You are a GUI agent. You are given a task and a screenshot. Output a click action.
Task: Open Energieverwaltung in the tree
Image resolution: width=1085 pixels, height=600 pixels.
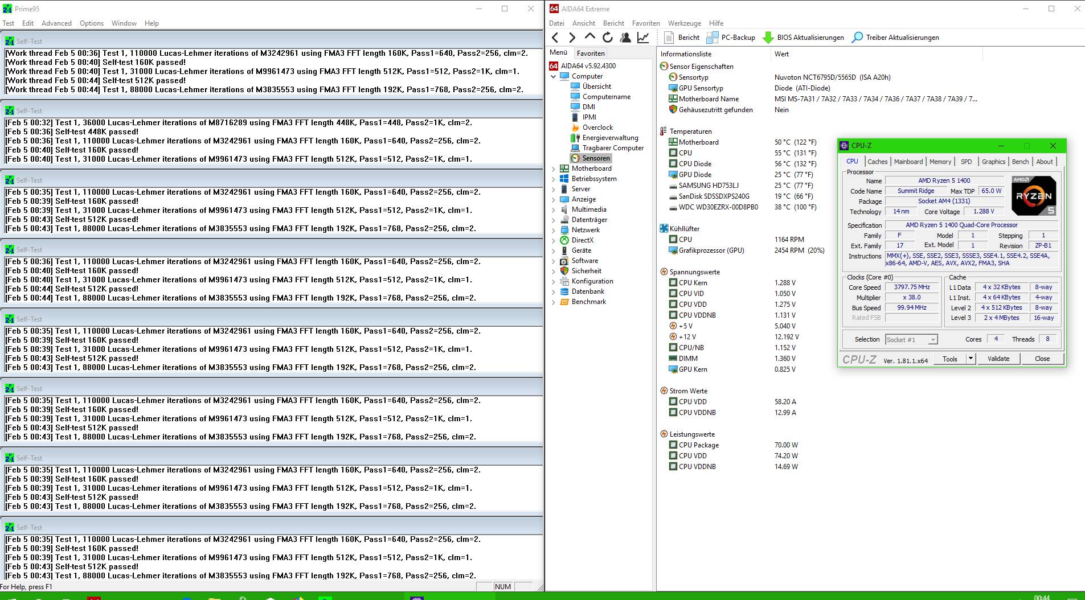[605, 138]
